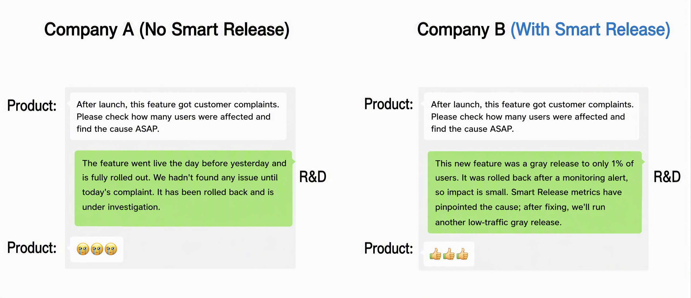Click the white bubble holding the crying emojis
The width and height of the screenshot is (691, 298).
coord(97,249)
